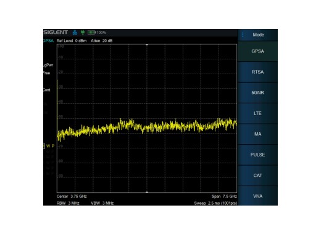Click the Center 3.75 GHz value
Screen dimensions: 321x235
(72, 197)
